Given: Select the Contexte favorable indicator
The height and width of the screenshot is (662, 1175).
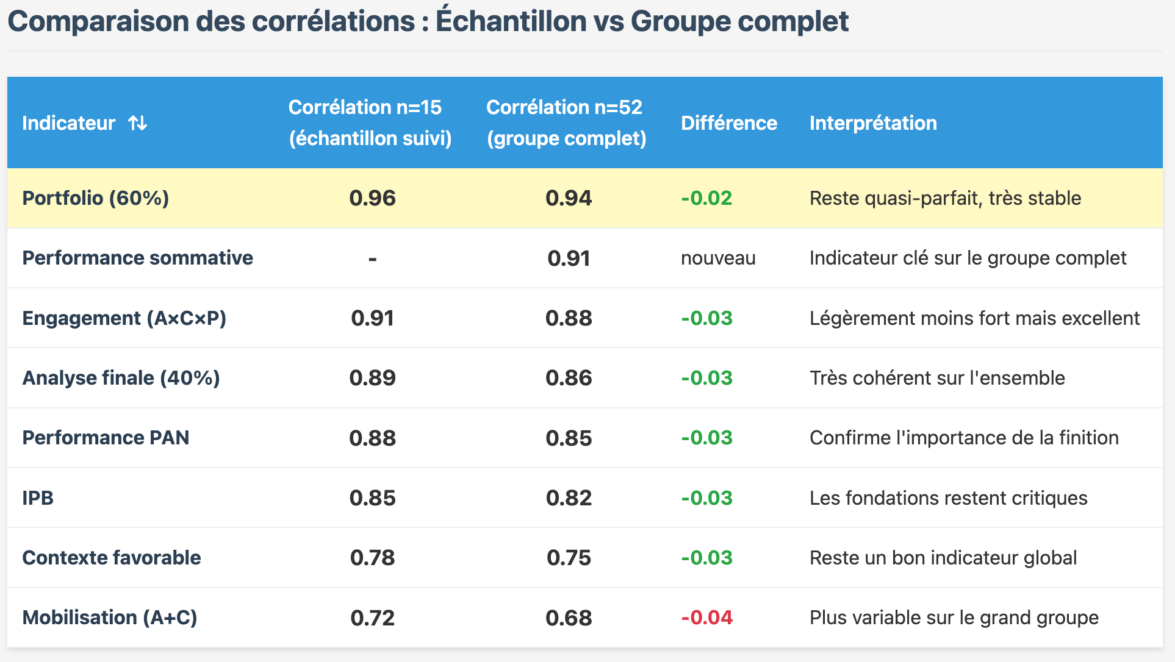Looking at the screenshot, I should click(112, 558).
